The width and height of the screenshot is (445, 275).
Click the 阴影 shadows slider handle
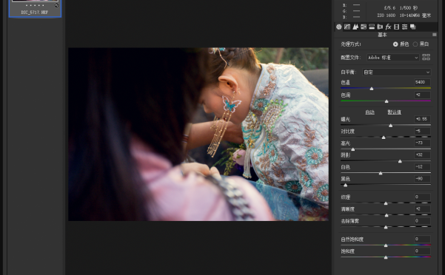[x=400, y=161]
